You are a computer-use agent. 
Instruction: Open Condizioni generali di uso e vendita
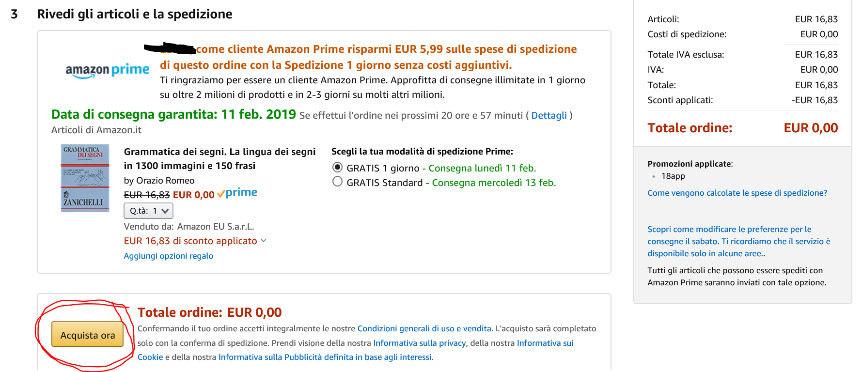(x=424, y=328)
